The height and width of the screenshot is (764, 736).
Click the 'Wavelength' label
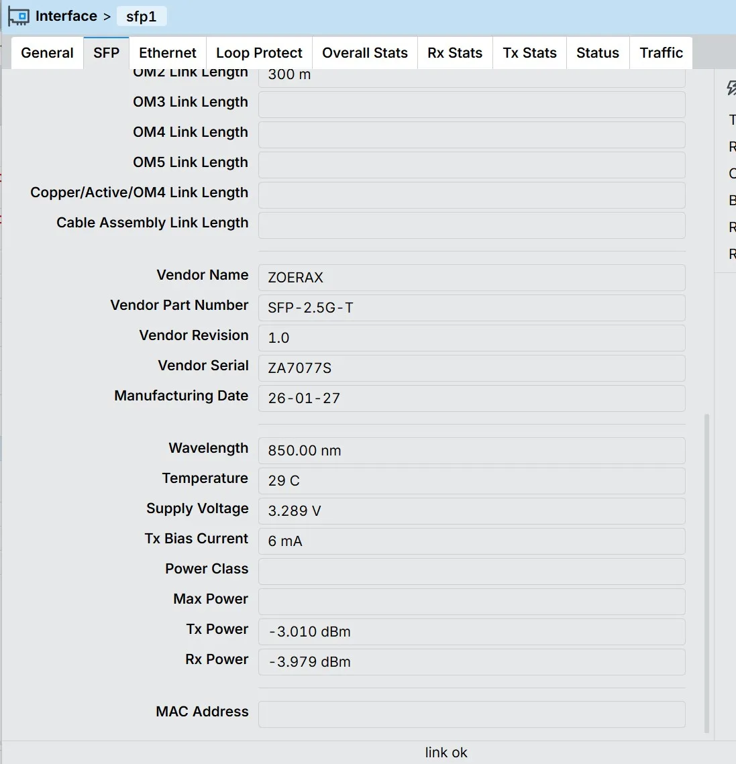pyautogui.click(x=209, y=448)
